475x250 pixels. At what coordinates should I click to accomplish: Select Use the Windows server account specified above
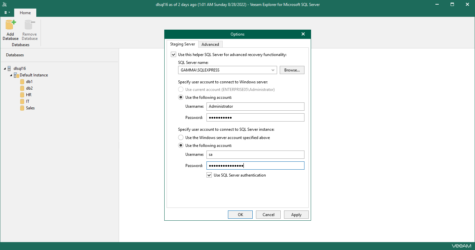click(x=181, y=138)
